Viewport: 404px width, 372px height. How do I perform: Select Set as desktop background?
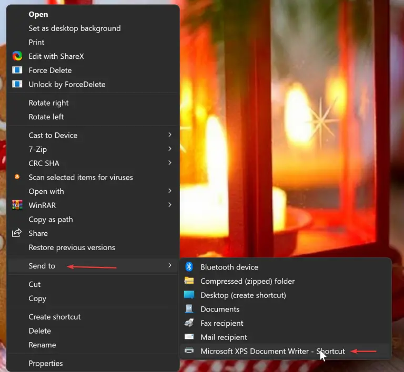[x=93, y=28]
